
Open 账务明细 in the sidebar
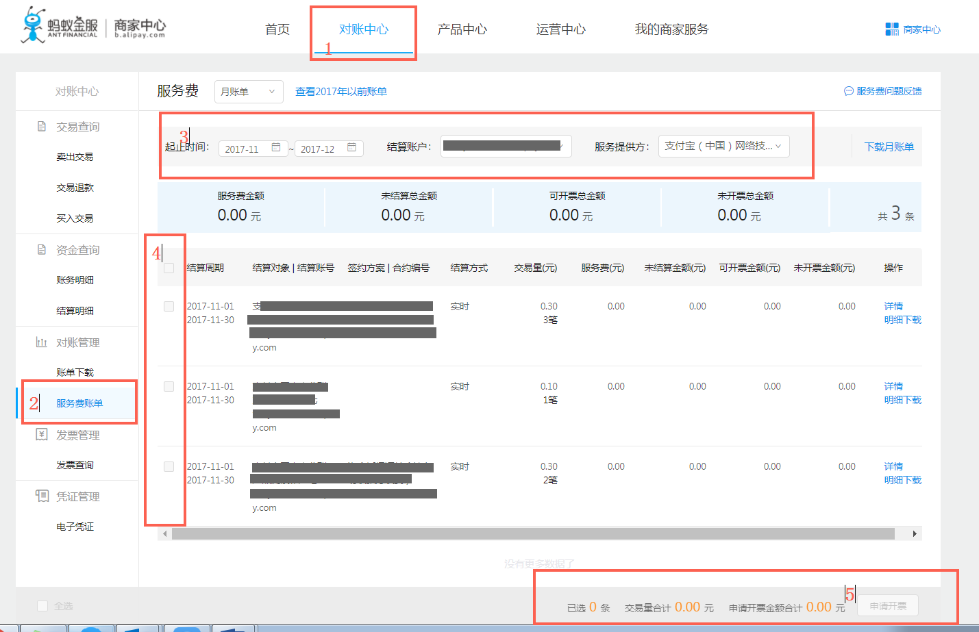(75, 280)
